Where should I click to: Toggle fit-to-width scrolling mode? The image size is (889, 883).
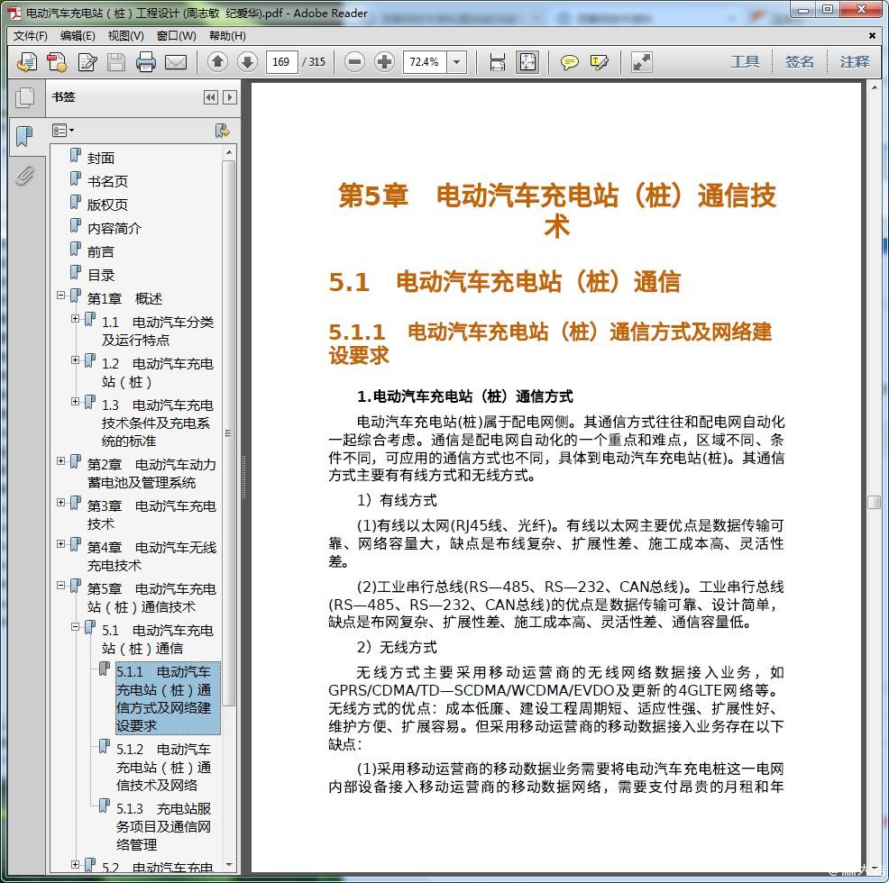click(x=497, y=62)
